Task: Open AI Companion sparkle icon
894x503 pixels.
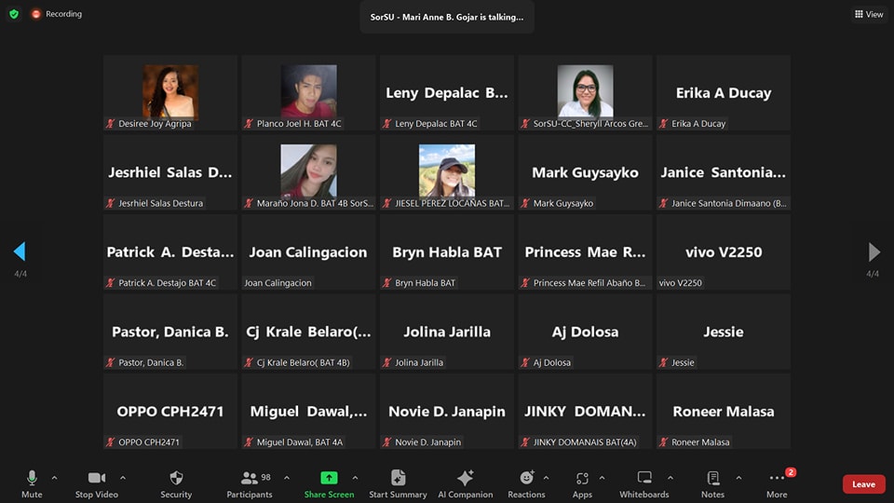Action: [465, 478]
